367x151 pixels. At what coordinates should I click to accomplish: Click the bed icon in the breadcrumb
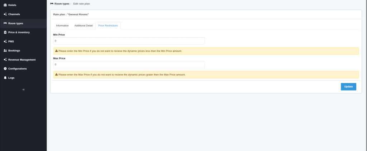[x=52, y=4]
